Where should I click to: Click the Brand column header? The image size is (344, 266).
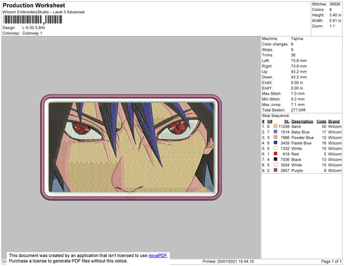coord(334,122)
